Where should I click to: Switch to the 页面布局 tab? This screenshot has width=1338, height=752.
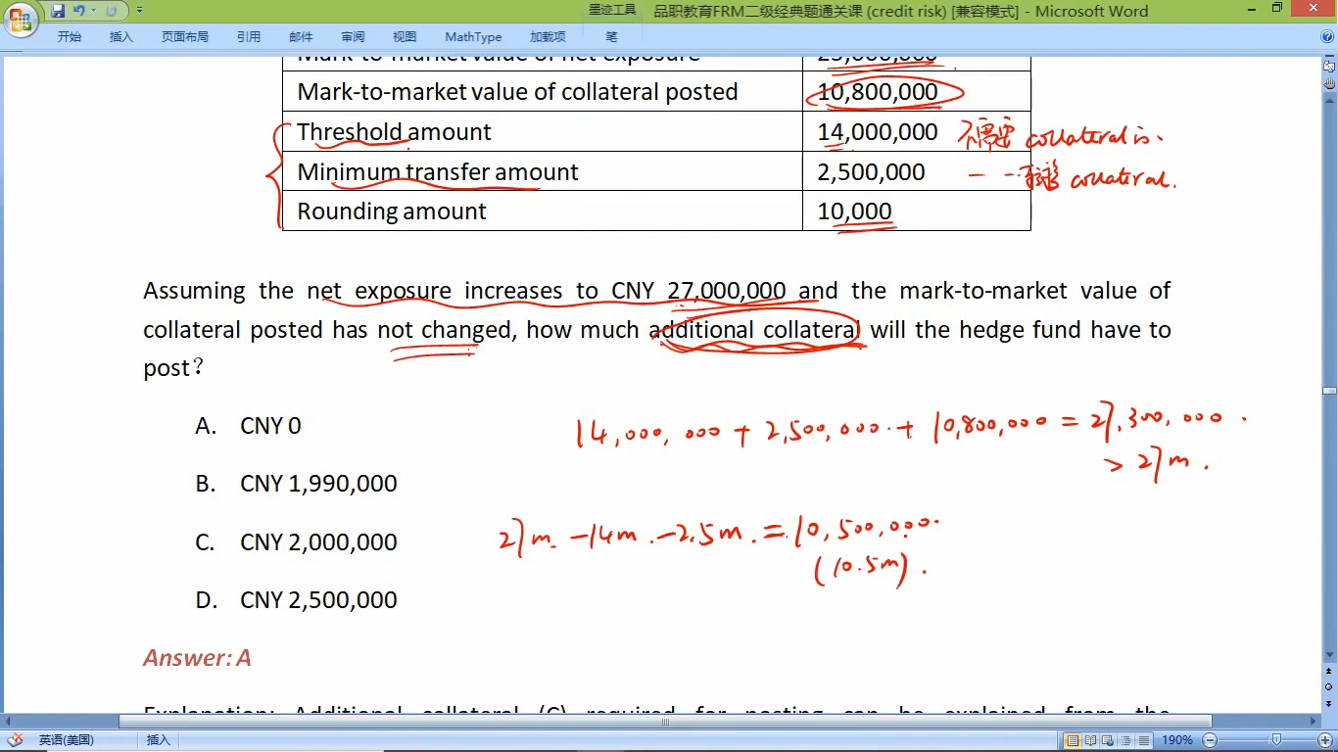[x=185, y=36]
